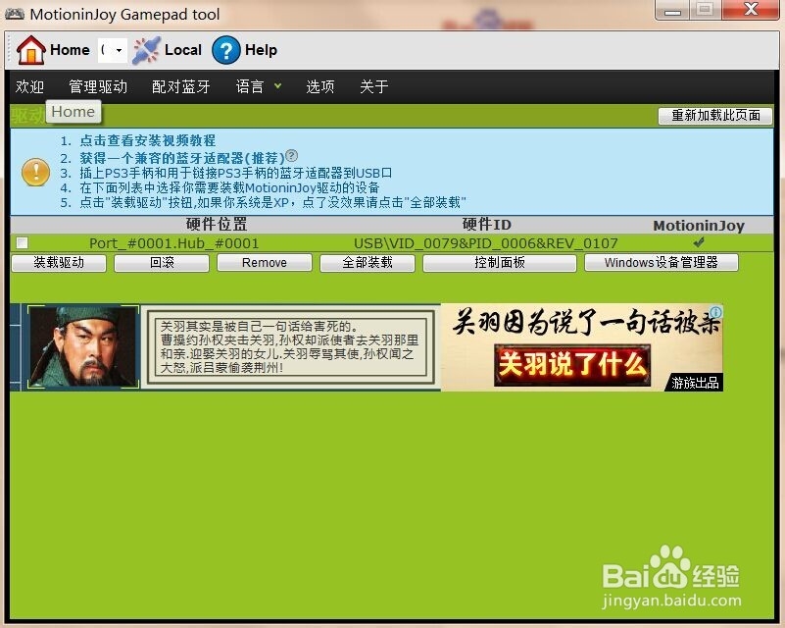
Task: Click the MotioninJoy checkmark in device row
Action: point(699,242)
